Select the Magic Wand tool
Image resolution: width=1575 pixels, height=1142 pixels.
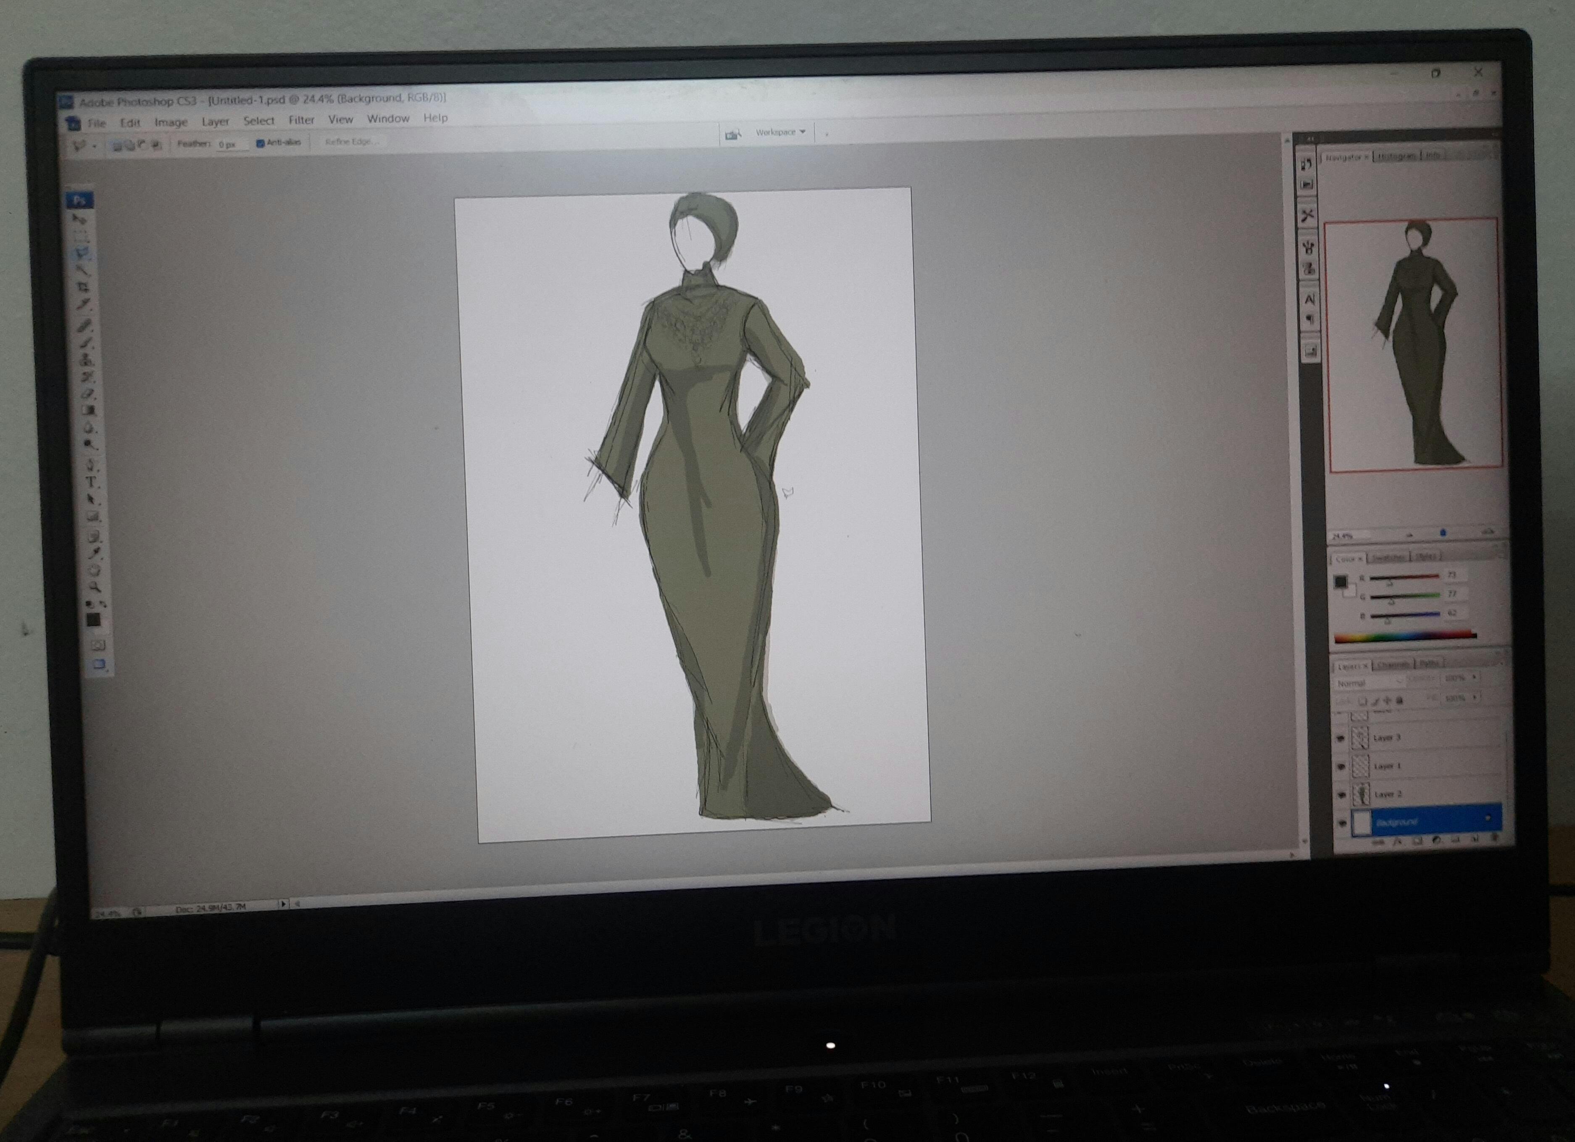[x=83, y=270]
